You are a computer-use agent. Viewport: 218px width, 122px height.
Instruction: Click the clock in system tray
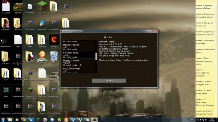(212, 120)
